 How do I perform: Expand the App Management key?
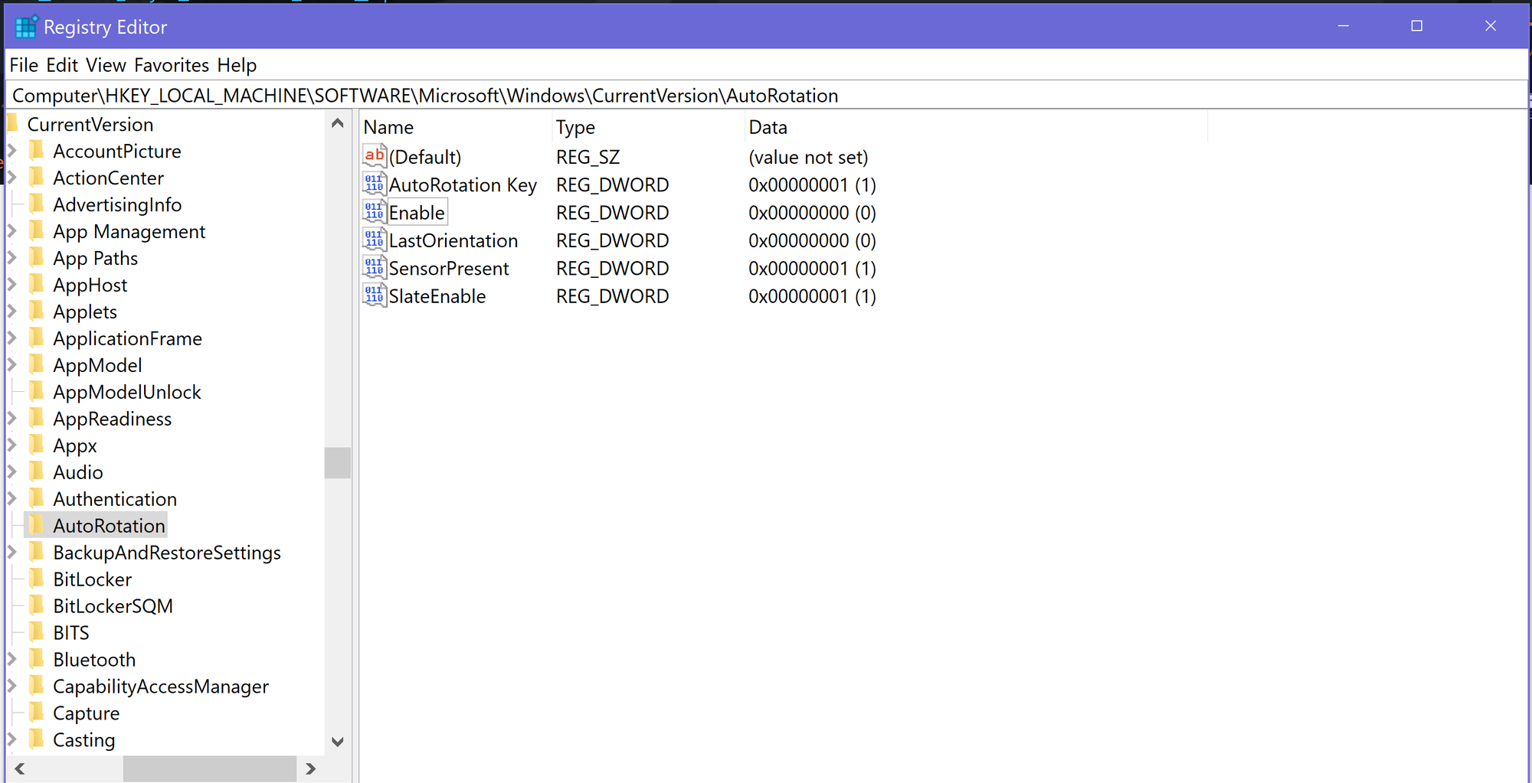coord(12,231)
